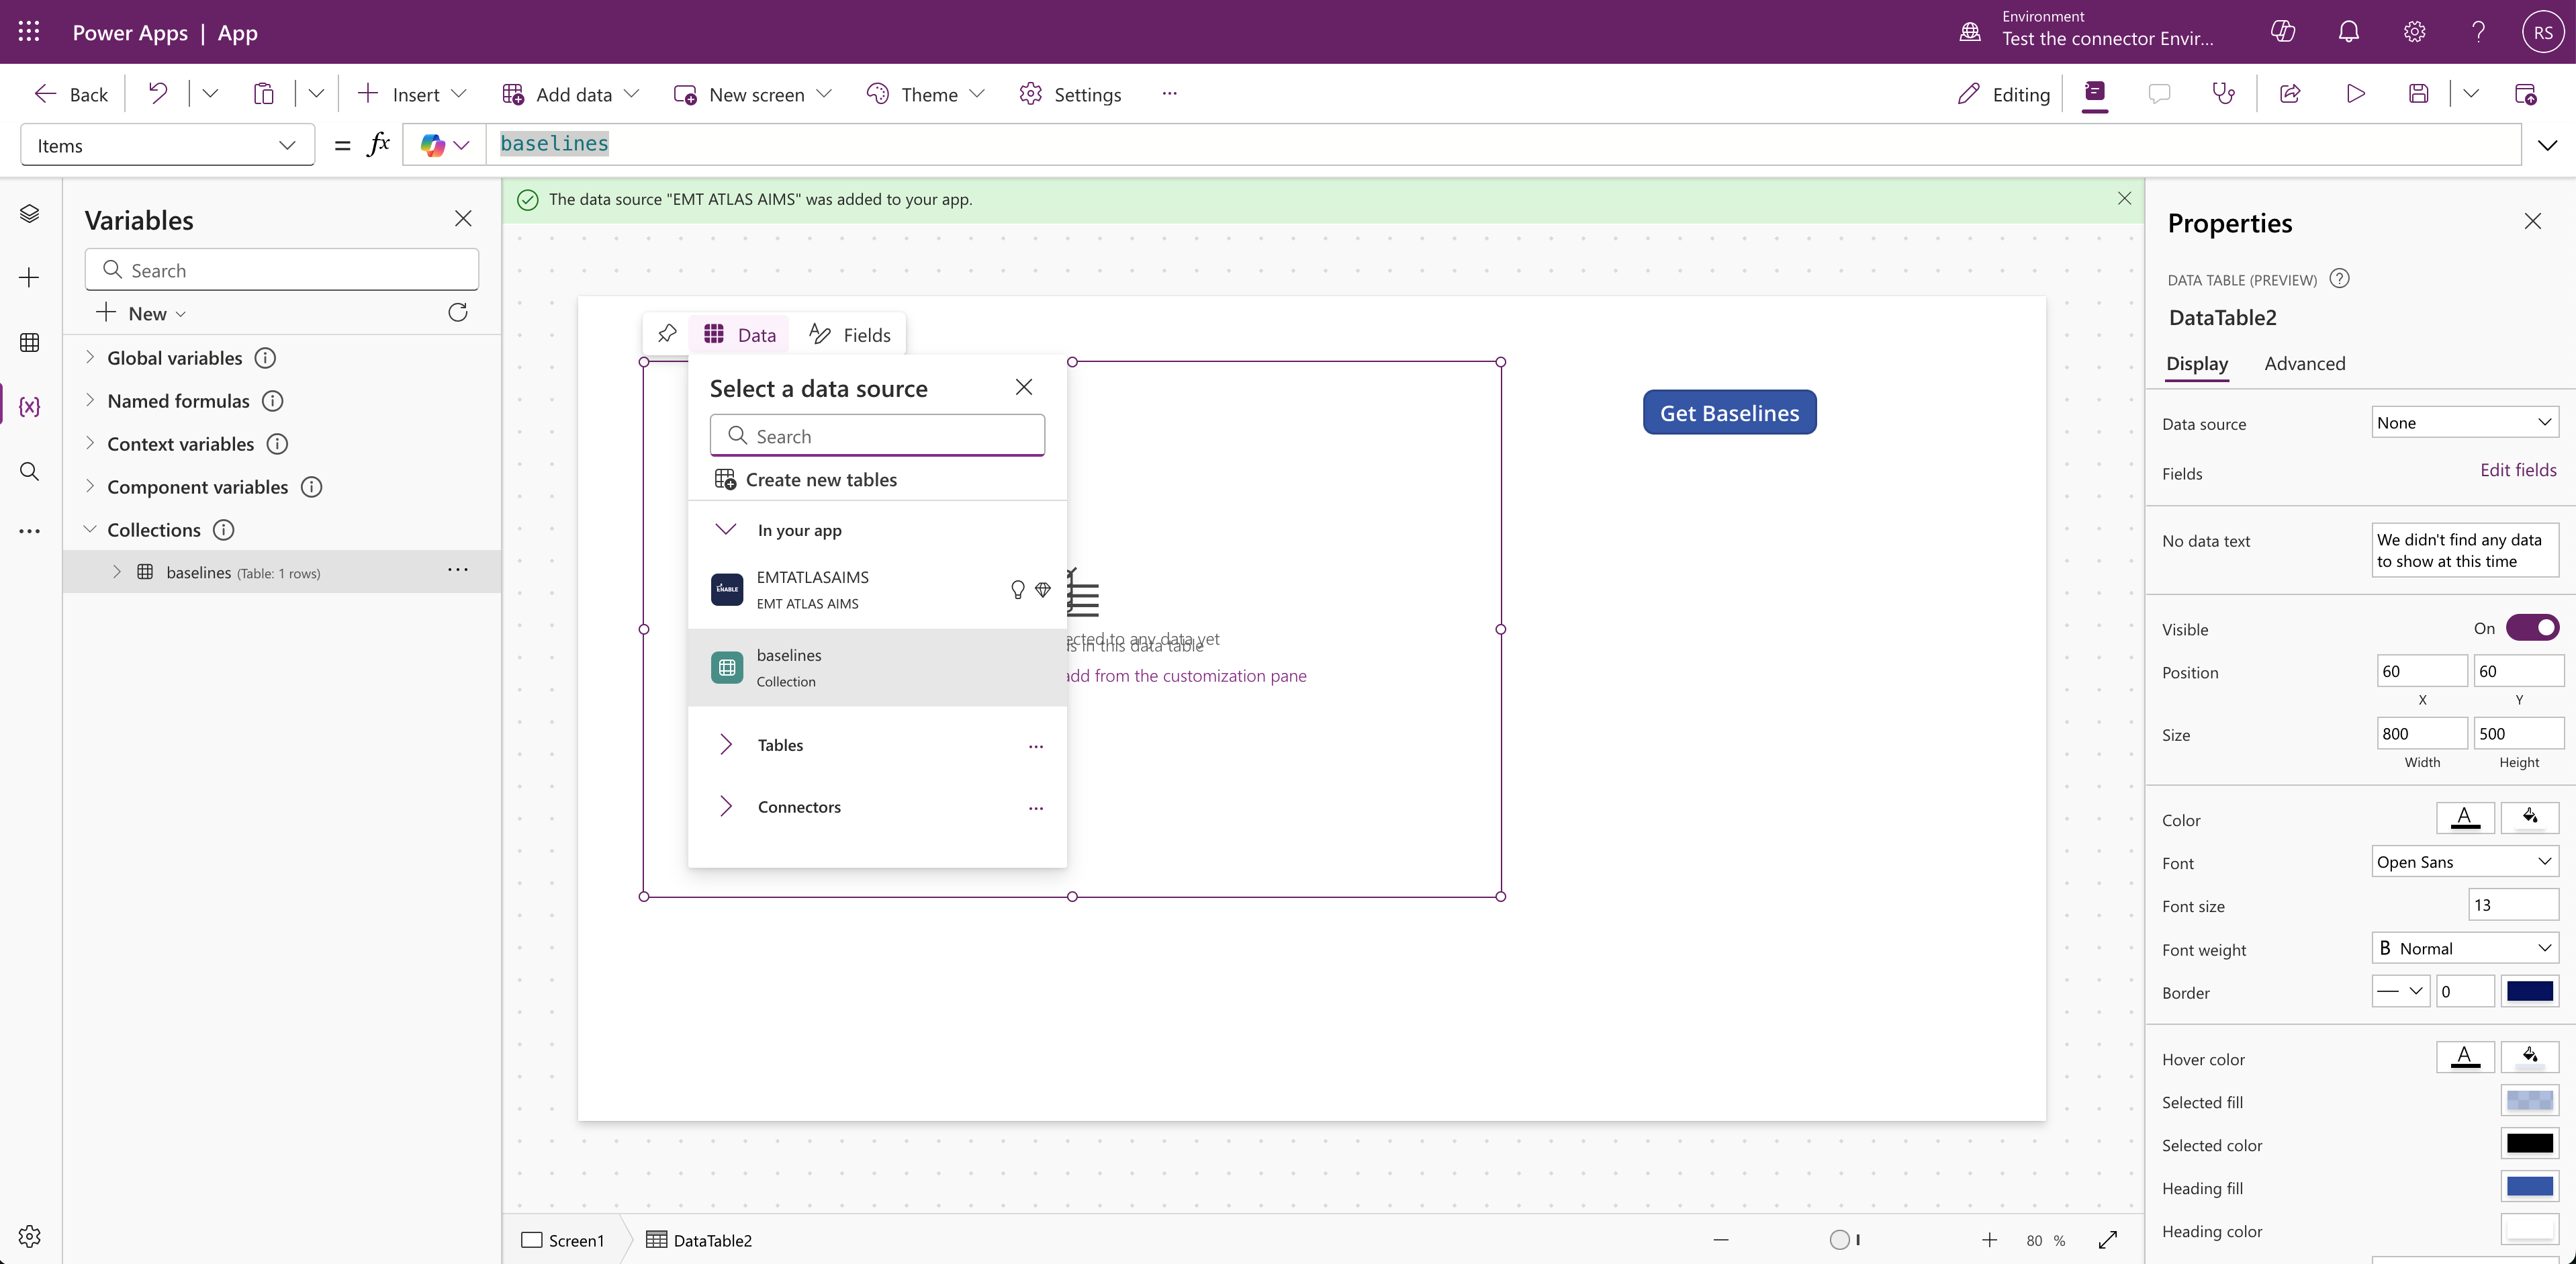Open the Font Open Sans dropdown
2576x1264 pixels.
pos(2464,862)
